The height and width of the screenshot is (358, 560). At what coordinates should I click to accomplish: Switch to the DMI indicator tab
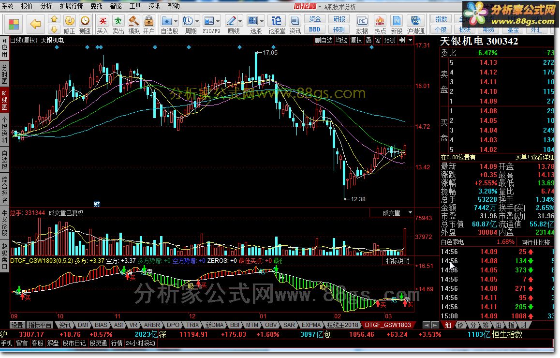[x=83, y=325]
